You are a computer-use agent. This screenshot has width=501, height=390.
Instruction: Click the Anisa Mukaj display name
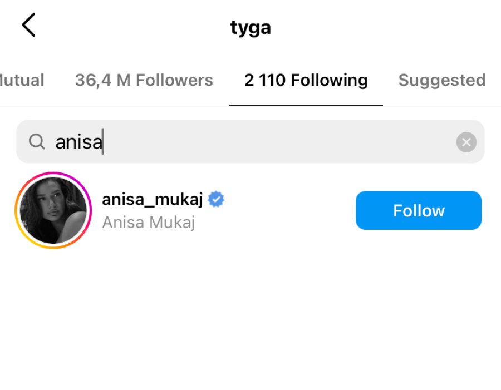pyautogui.click(x=149, y=223)
